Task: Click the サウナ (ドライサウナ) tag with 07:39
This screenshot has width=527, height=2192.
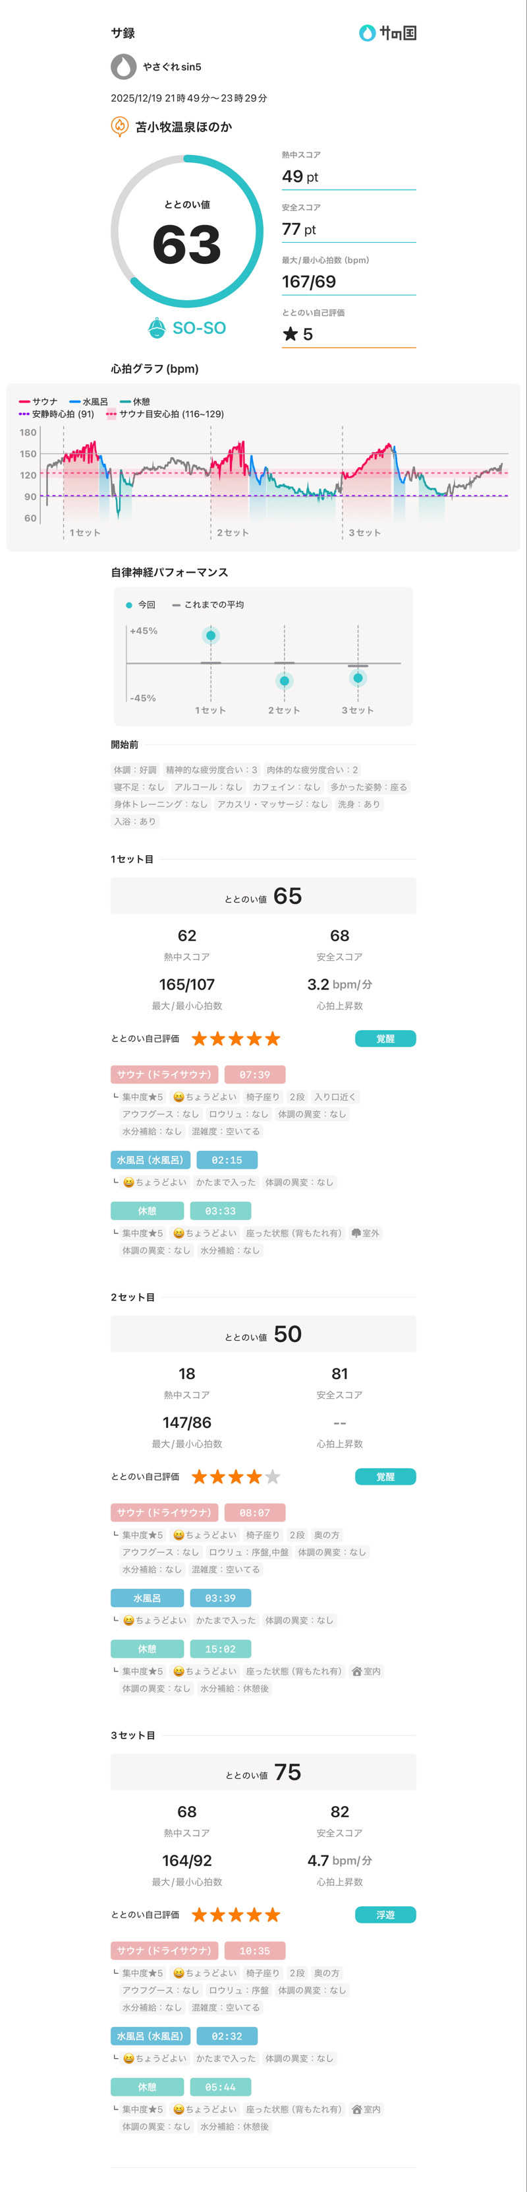Action: click(x=164, y=1075)
